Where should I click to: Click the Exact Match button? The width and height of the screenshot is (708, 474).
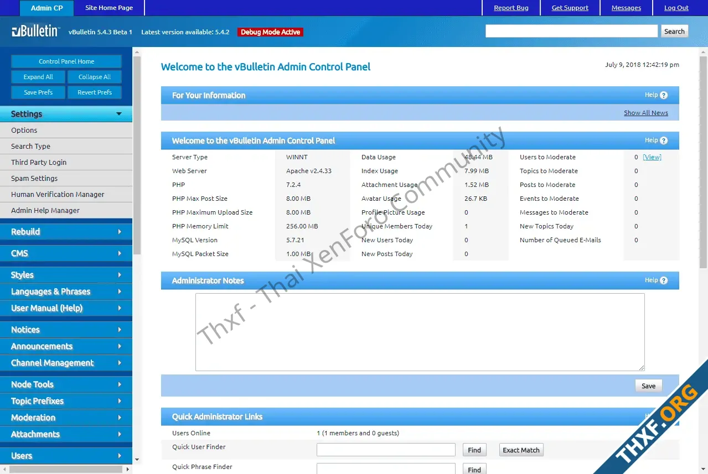point(521,450)
